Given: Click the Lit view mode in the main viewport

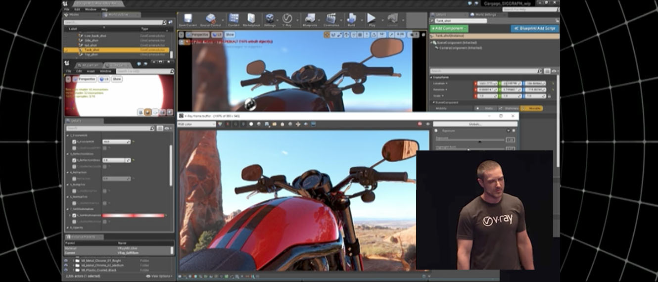Looking at the screenshot, I should pyautogui.click(x=217, y=35).
